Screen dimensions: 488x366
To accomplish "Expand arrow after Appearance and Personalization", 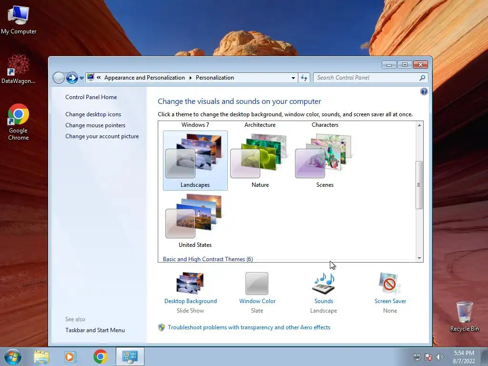I will click(191, 78).
